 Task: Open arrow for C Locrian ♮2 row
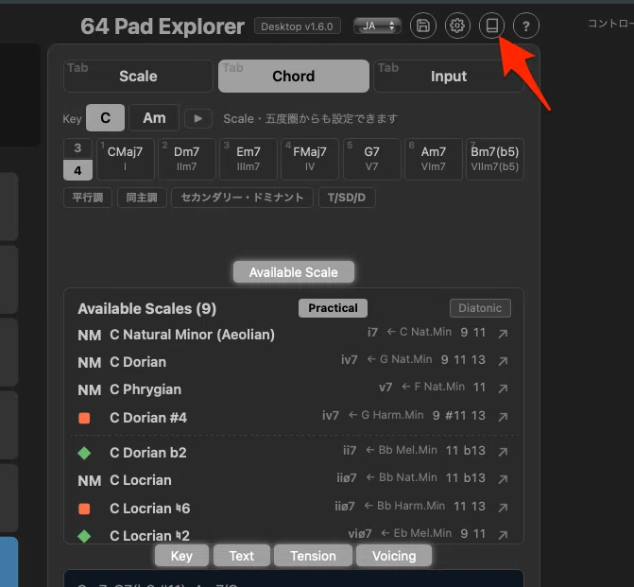(x=503, y=535)
